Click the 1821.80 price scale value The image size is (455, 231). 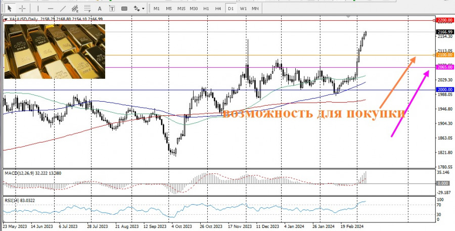point(445,153)
